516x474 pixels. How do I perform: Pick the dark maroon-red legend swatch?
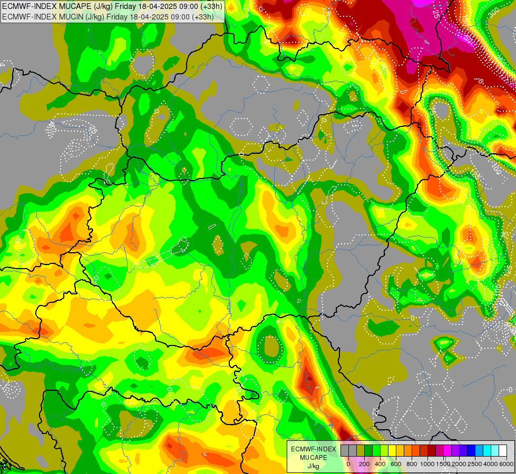click(x=432, y=451)
